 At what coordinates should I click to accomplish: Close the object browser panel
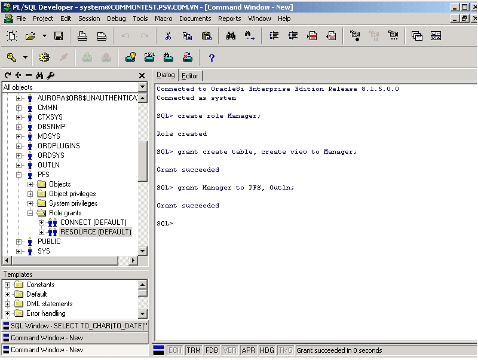[142, 75]
